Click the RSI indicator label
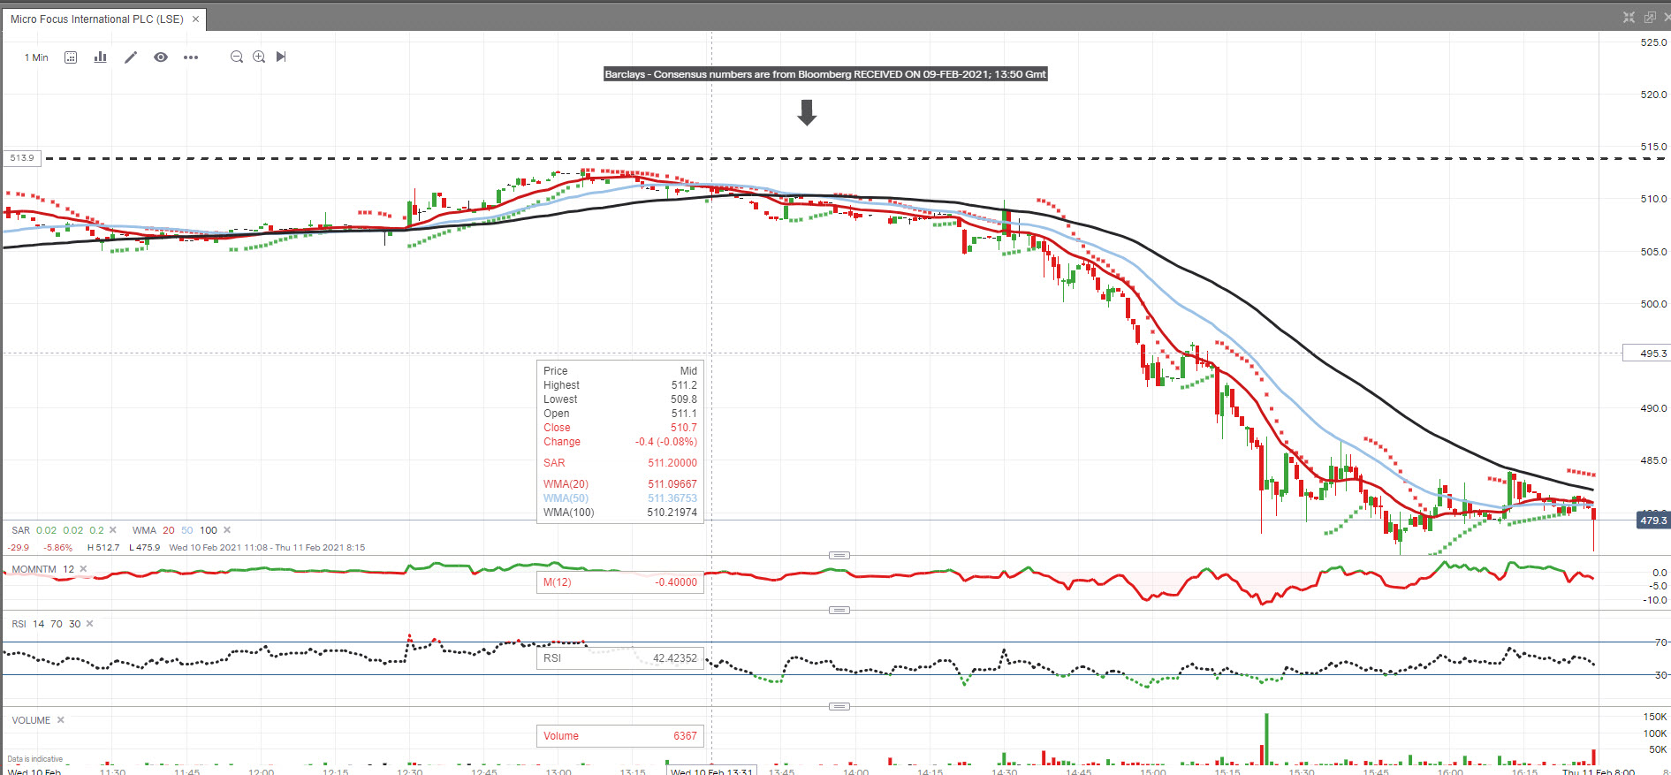1671x775 pixels. point(19,624)
